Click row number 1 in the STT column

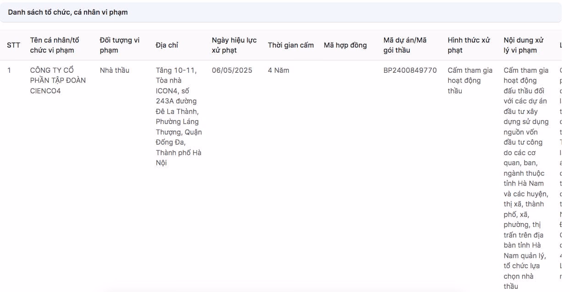click(9, 70)
